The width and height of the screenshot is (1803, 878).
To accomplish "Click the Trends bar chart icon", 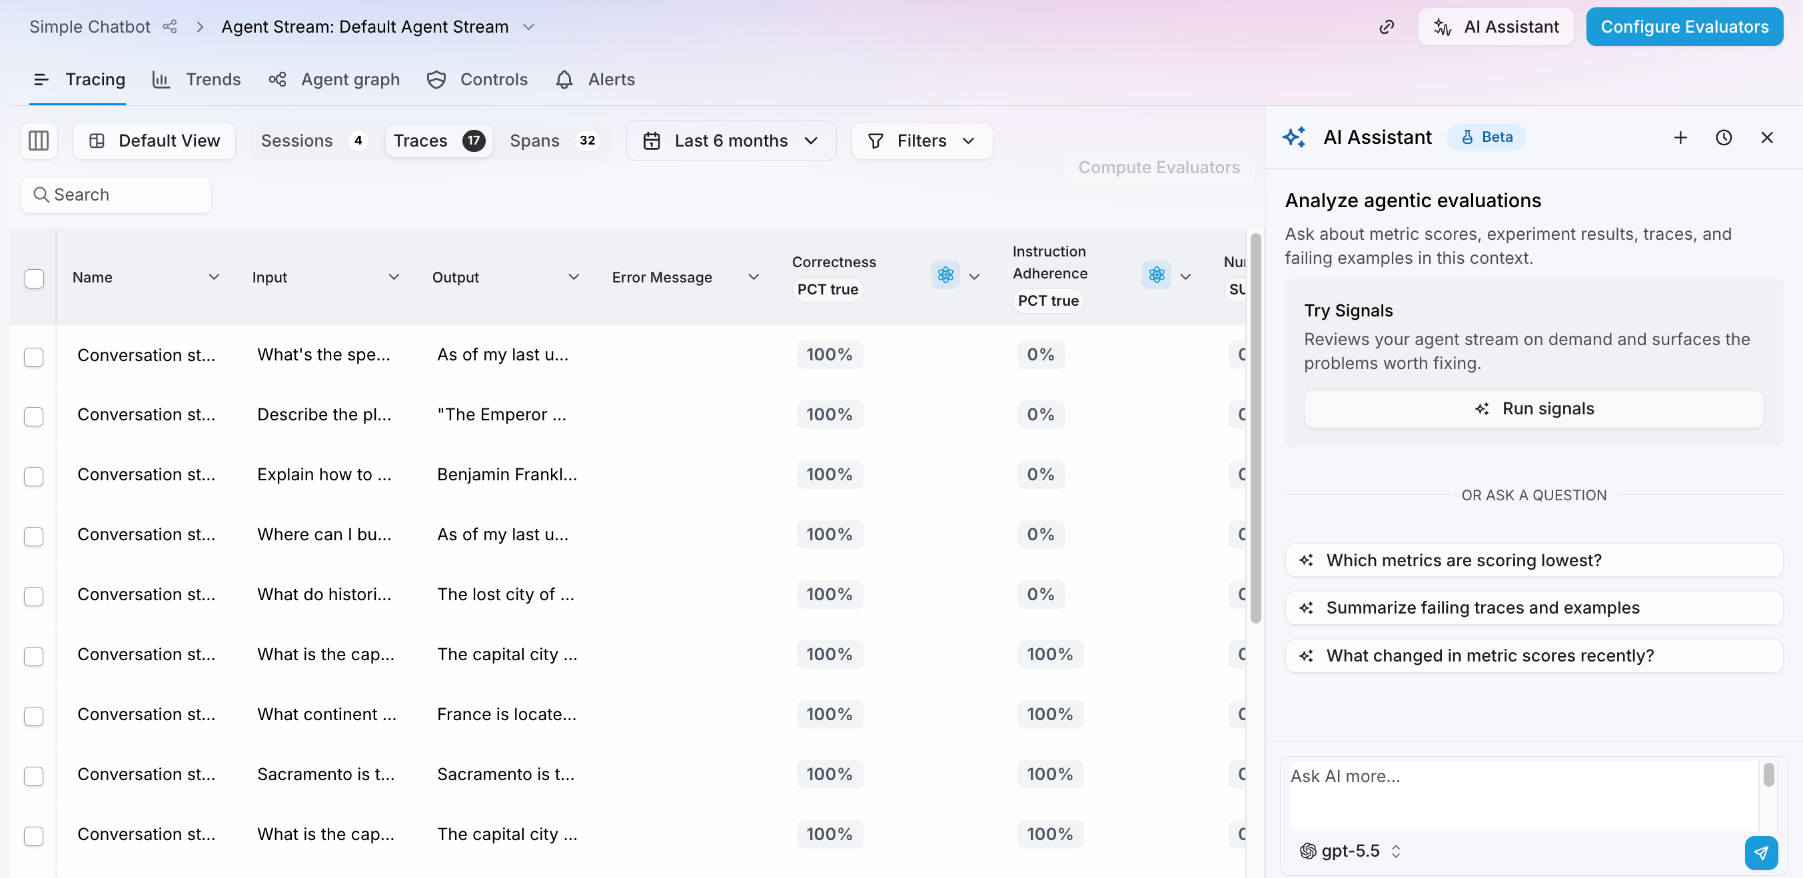I will click(x=161, y=79).
